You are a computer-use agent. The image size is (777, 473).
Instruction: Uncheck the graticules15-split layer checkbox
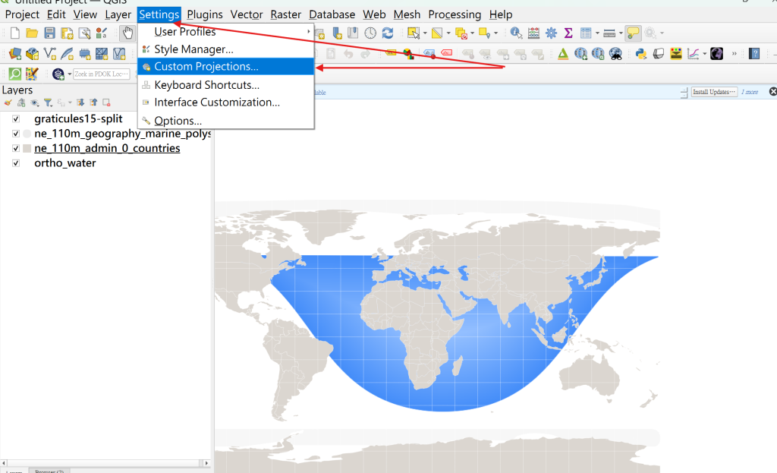(16, 119)
